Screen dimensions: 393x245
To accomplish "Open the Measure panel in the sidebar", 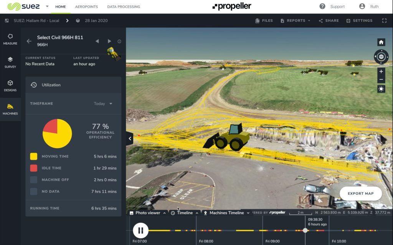I will [x=10, y=40].
